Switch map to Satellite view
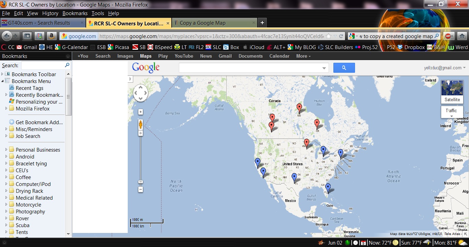The image size is (469, 247). coord(452,92)
